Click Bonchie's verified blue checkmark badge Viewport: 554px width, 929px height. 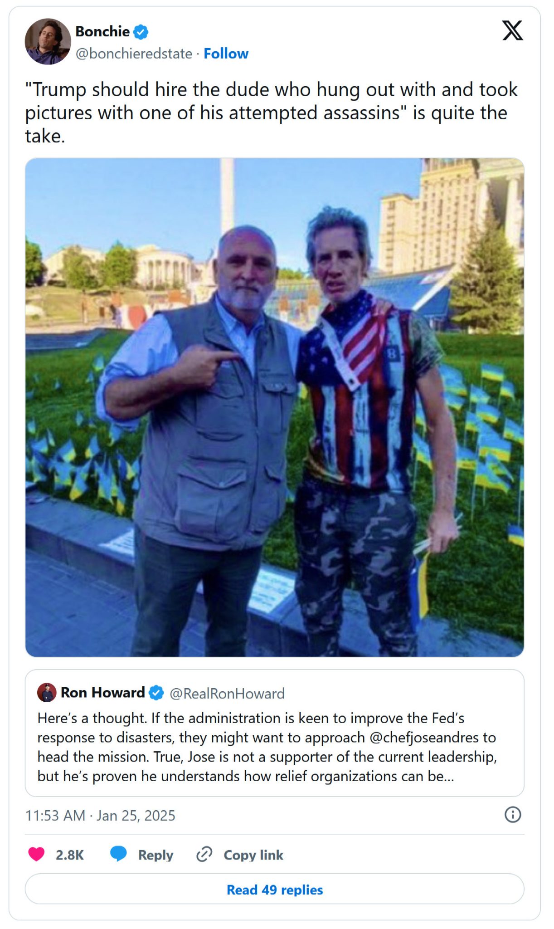click(141, 32)
